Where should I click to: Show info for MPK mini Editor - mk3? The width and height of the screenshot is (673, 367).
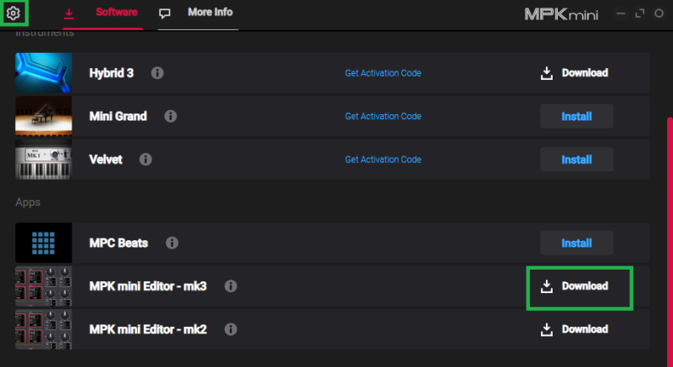pyautogui.click(x=231, y=286)
